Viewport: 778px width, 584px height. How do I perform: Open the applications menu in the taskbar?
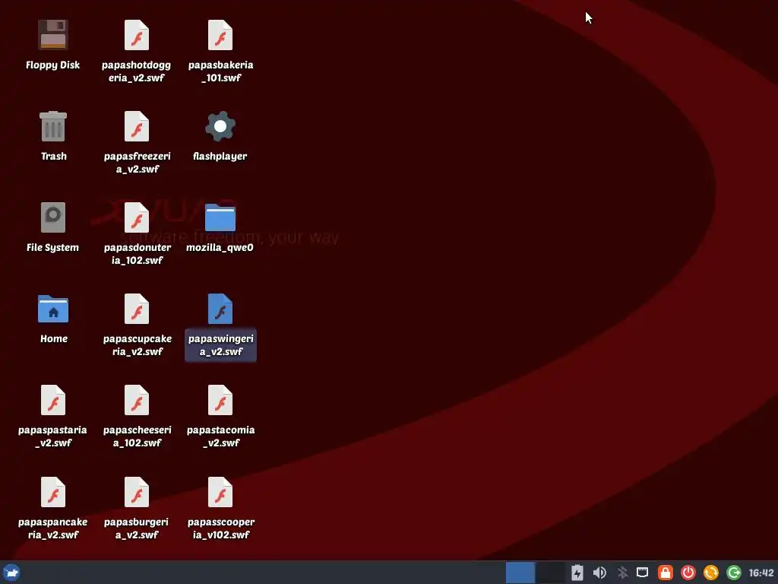11,573
